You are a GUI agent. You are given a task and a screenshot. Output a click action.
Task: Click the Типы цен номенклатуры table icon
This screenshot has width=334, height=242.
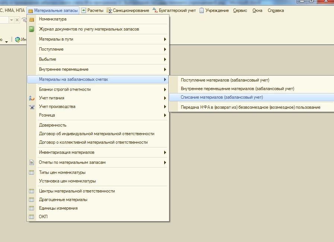coord(32,173)
